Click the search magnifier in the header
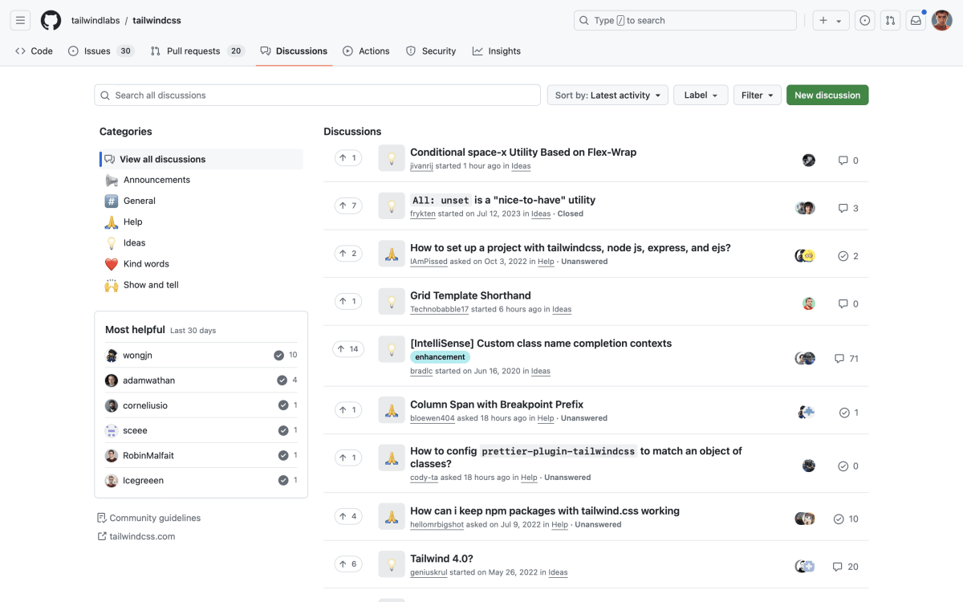 pyautogui.click(x=584, y=21)
